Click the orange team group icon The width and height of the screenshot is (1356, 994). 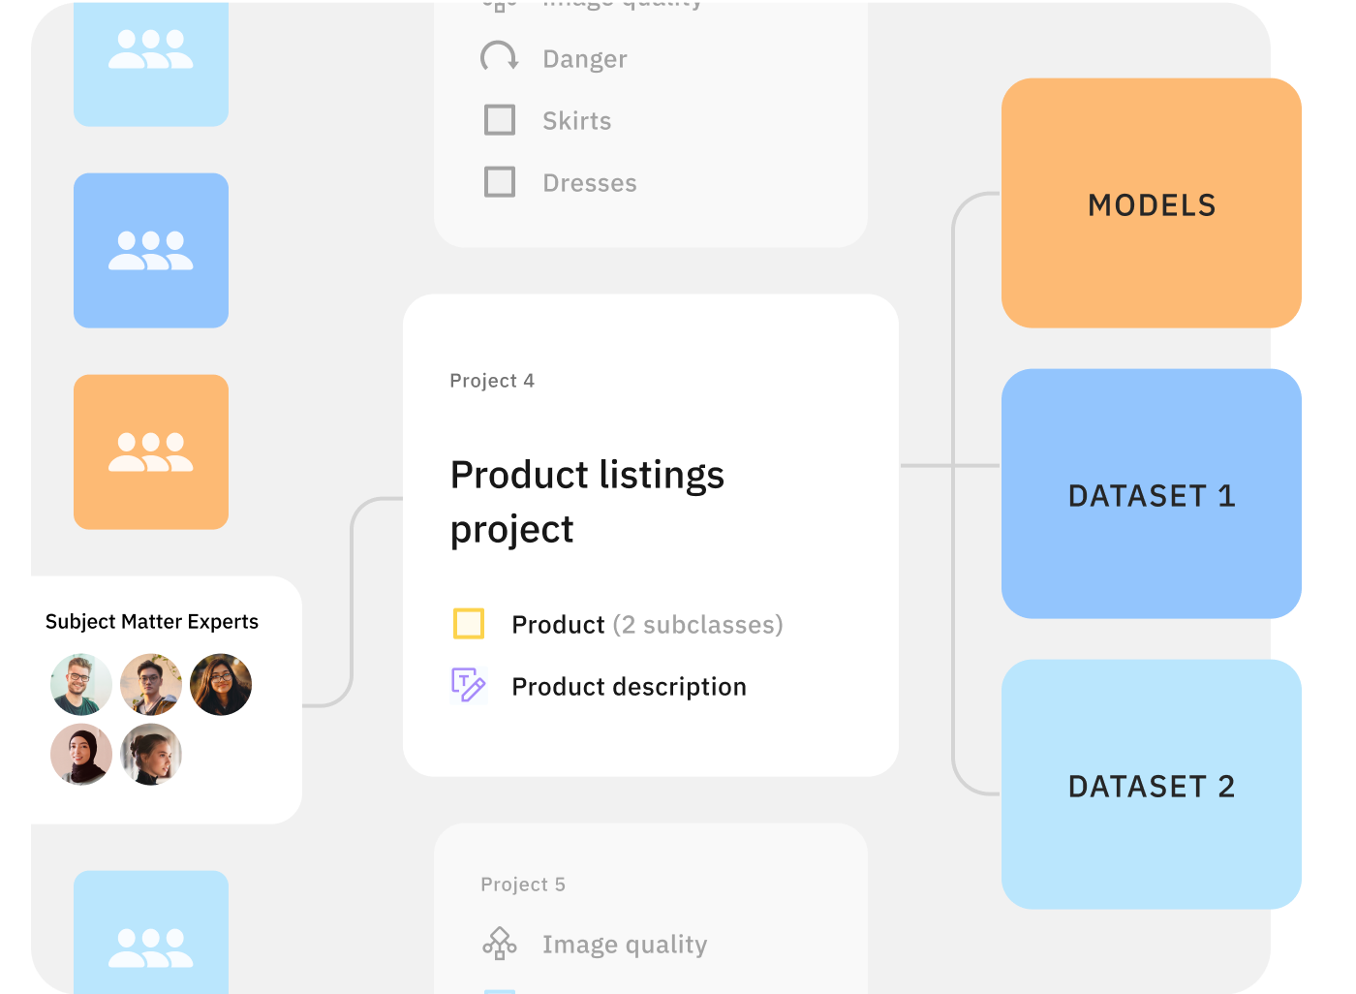(x=150, y=451)
